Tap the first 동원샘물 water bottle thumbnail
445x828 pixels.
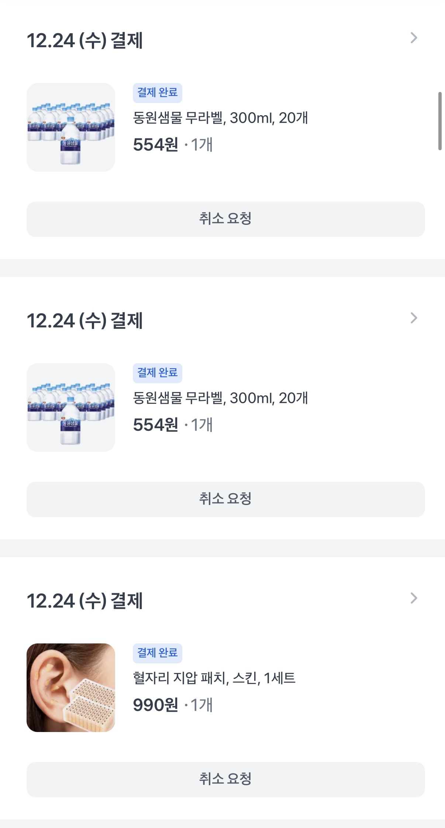(71, 127)
